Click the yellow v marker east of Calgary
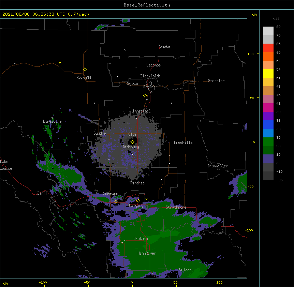The image size is (294, 287). [x=146, y=199]
